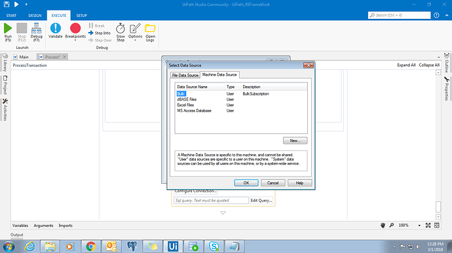Open the Outline side panel
452x253 pixels.
tap(447, 63)
